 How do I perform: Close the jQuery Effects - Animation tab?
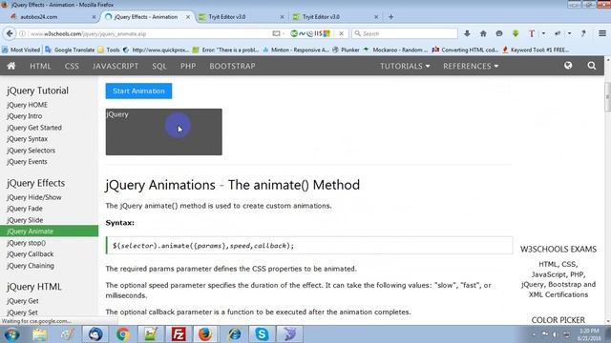[x=188, y=17]
